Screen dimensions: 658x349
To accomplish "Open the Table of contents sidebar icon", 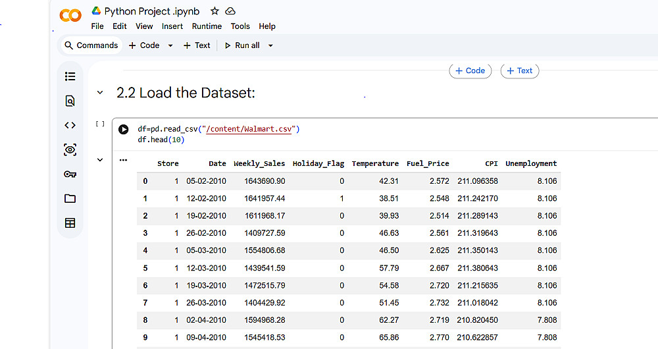I will [70, 76].
